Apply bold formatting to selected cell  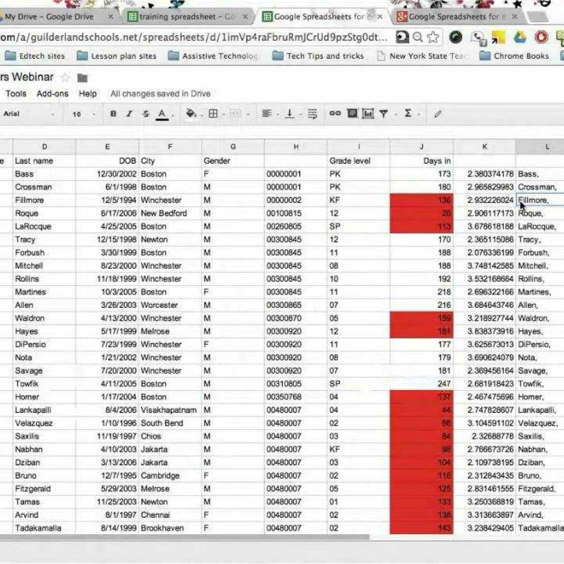click(113, 114)
